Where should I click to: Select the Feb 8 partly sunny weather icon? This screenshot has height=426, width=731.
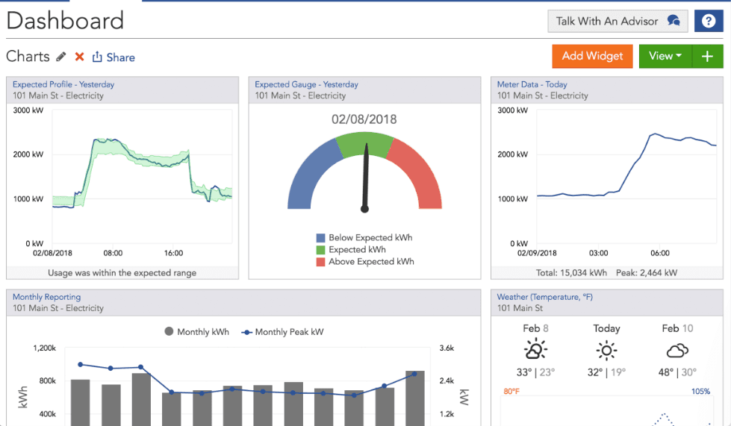click(x=535, y=350)
